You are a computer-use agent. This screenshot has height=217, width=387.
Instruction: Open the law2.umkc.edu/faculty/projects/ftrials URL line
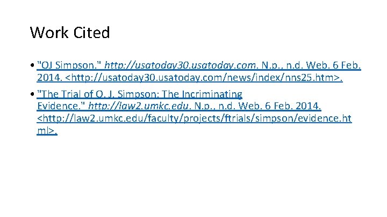click(x=194, y=118)
